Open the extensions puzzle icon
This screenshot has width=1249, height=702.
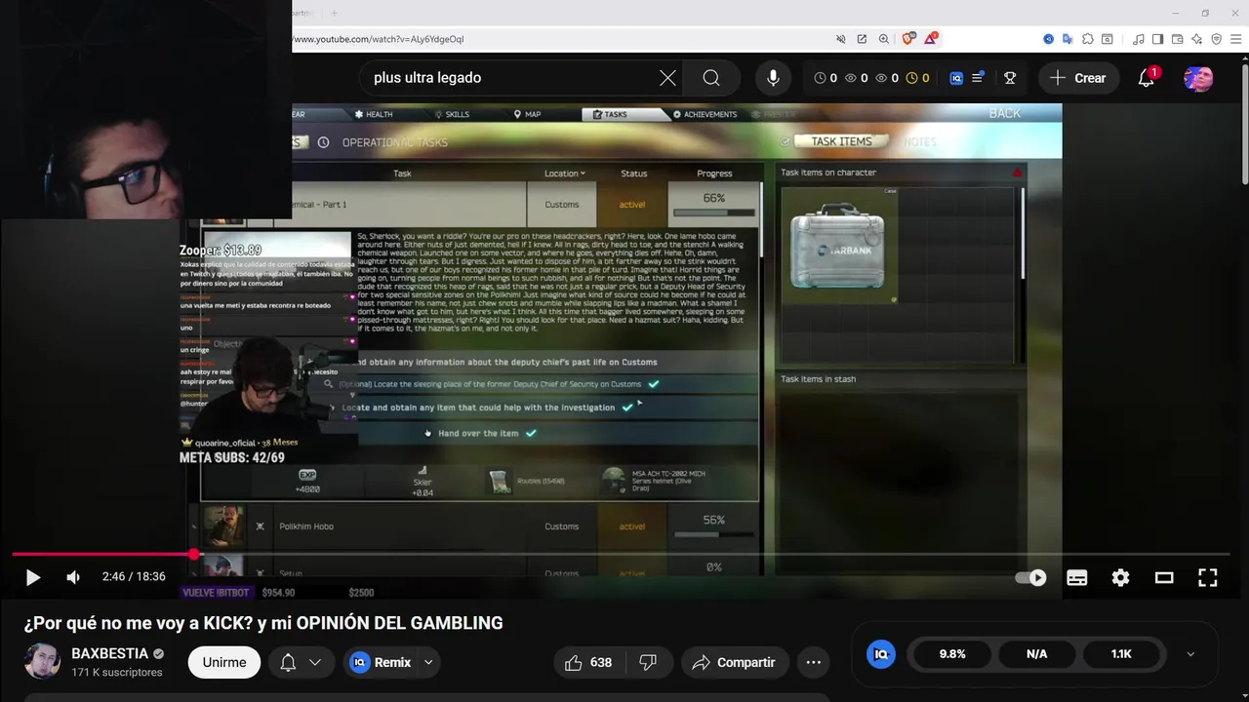[x=1088, y=39]
